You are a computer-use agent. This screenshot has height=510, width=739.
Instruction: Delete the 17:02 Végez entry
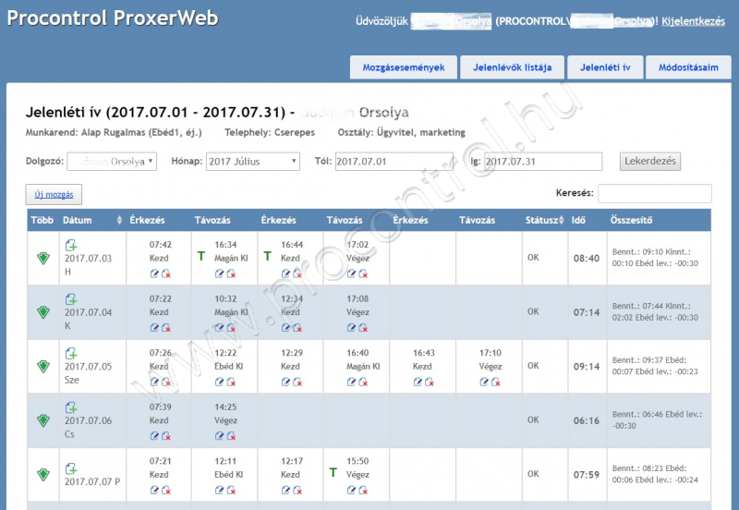(x=363, y=273)
